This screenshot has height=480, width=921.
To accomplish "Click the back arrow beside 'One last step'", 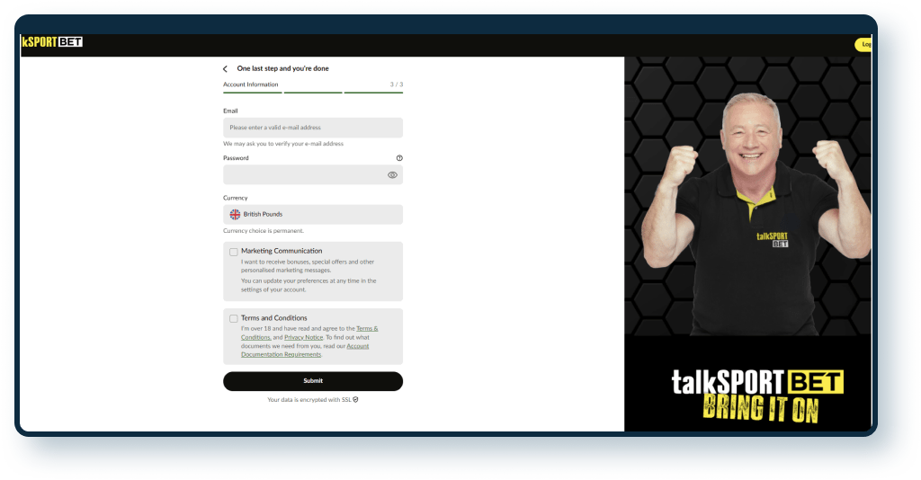I will coord(225,68).
